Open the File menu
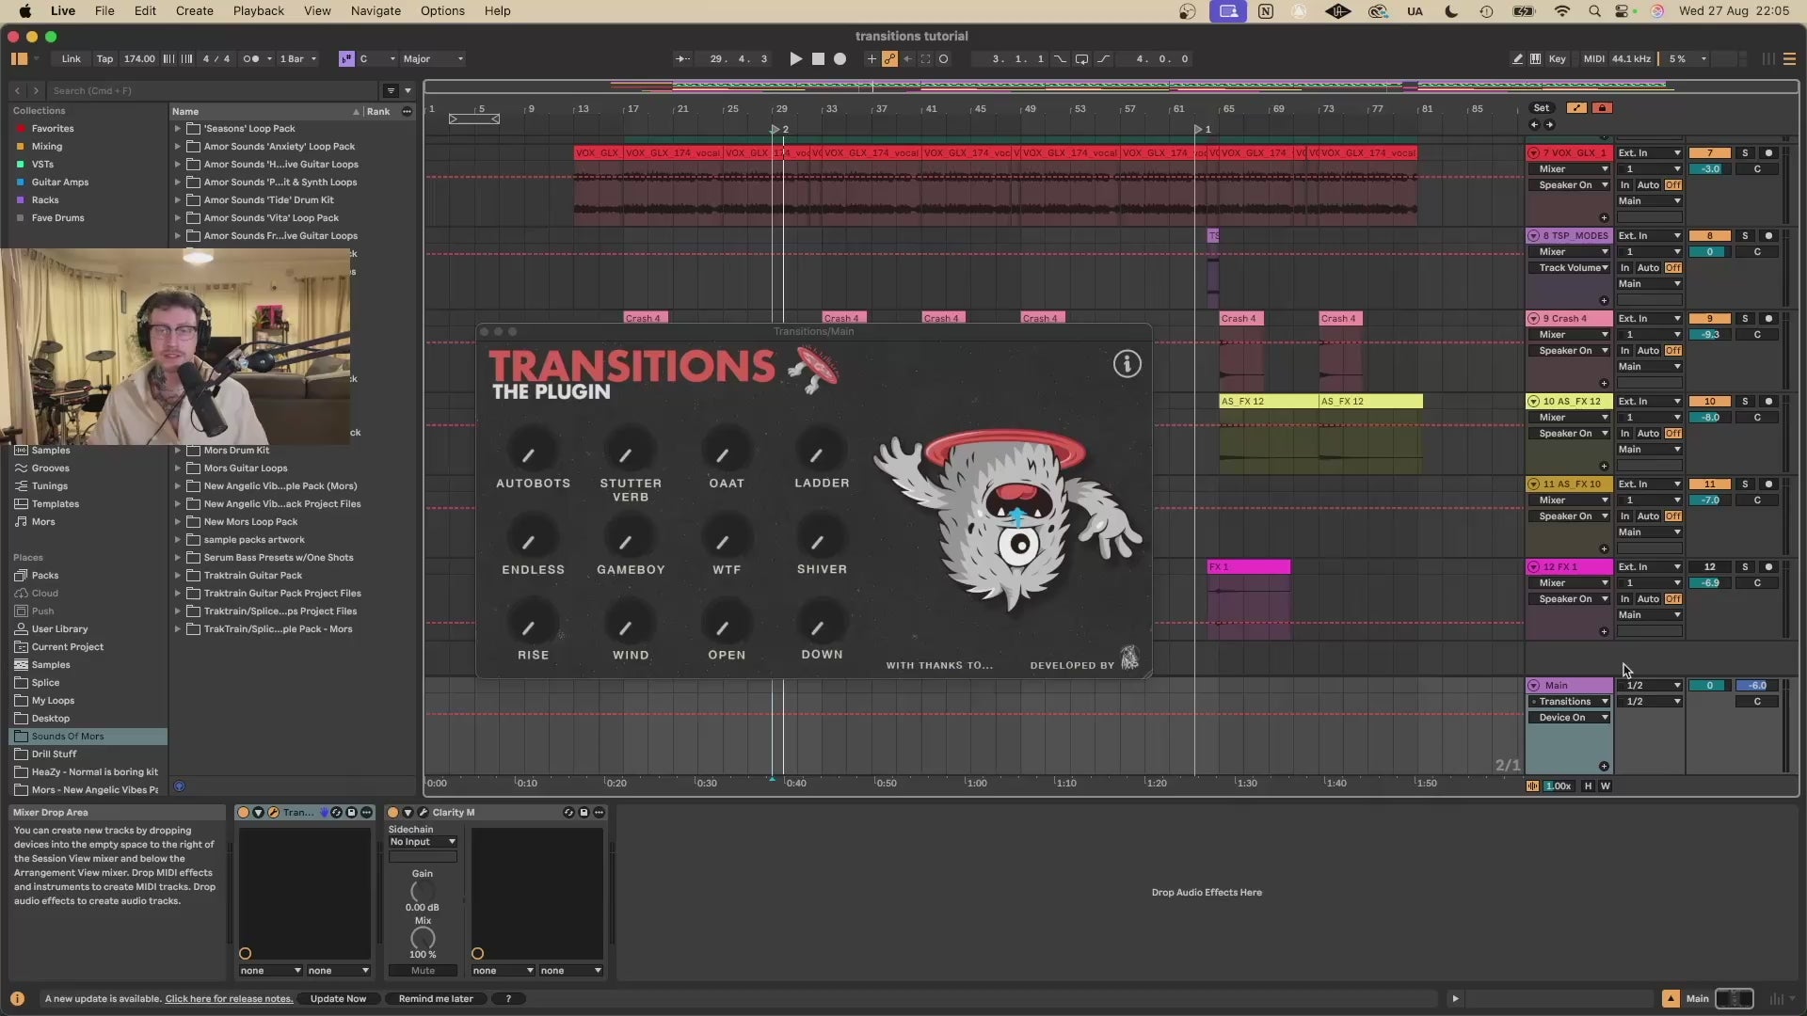The image size is (1807, 1016). click(x=104, y=11)
